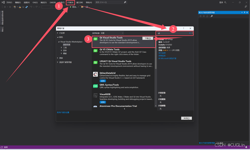Click the green start/attach play button
Screen dimensions: 250x150
(x=70, y=7)
